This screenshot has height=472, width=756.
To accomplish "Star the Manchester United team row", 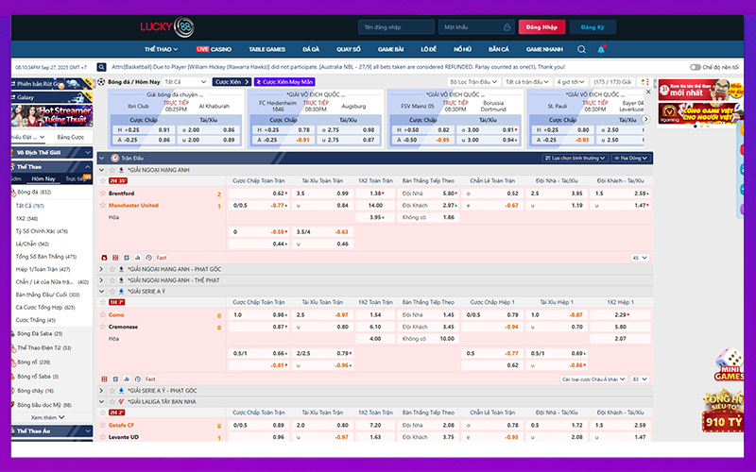I will (x=103, y=205).
